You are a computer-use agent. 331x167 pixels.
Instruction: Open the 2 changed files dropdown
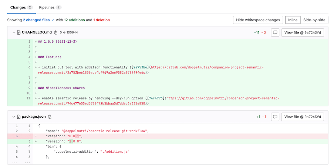(38, 20)
